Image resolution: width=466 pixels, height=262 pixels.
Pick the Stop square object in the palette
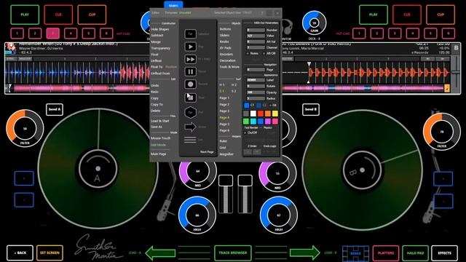[190, 98]
